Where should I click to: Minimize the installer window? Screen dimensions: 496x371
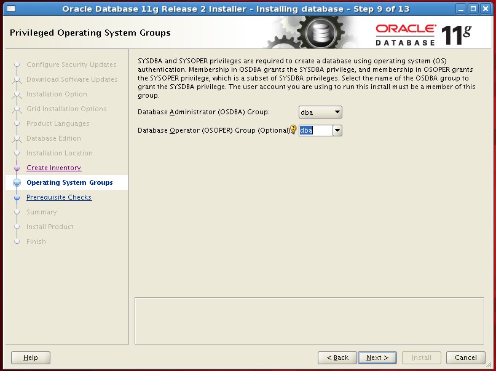point(461,9)
